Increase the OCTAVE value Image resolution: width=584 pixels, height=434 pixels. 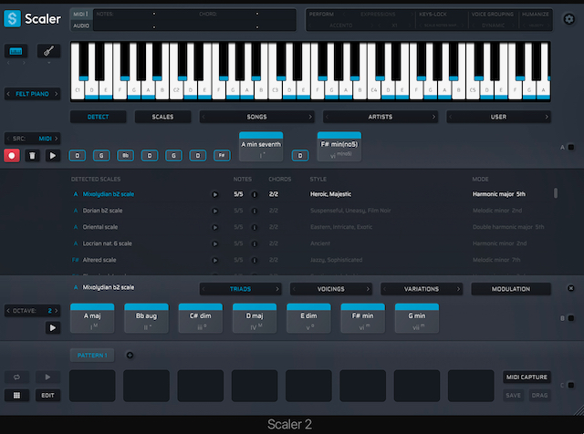click(x=57, y=310)
